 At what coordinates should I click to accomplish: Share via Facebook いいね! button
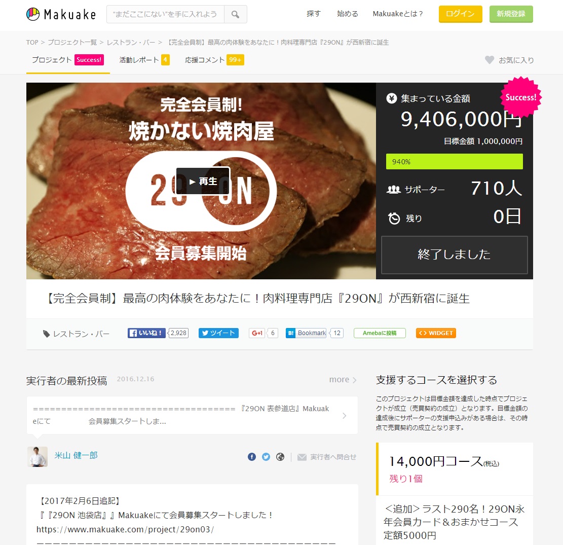146,333
